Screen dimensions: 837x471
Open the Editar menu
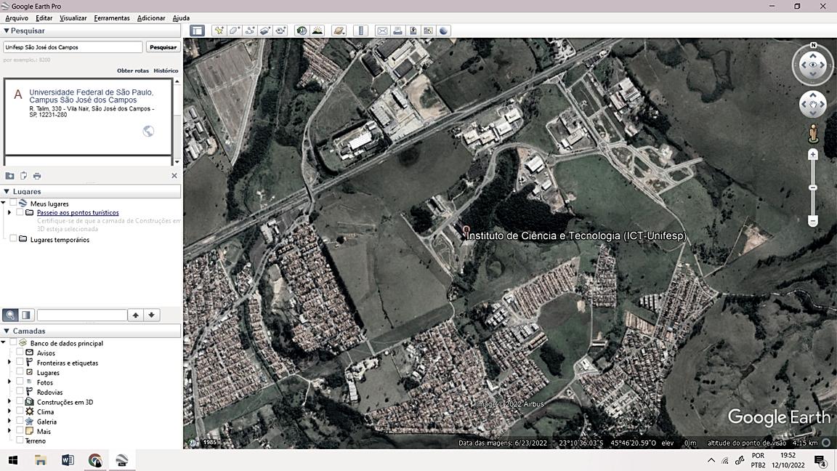click(x=44, y=18)
